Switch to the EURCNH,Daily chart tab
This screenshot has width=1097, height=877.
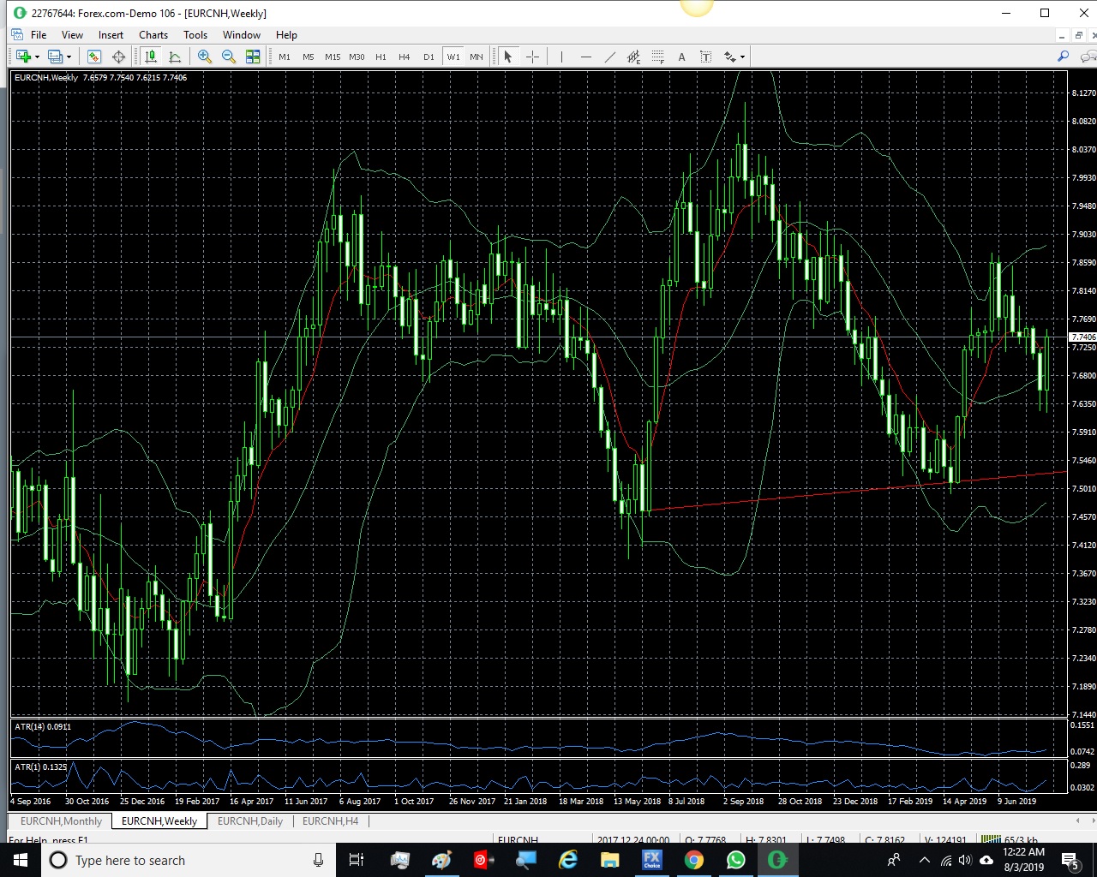tap(250, 820)
